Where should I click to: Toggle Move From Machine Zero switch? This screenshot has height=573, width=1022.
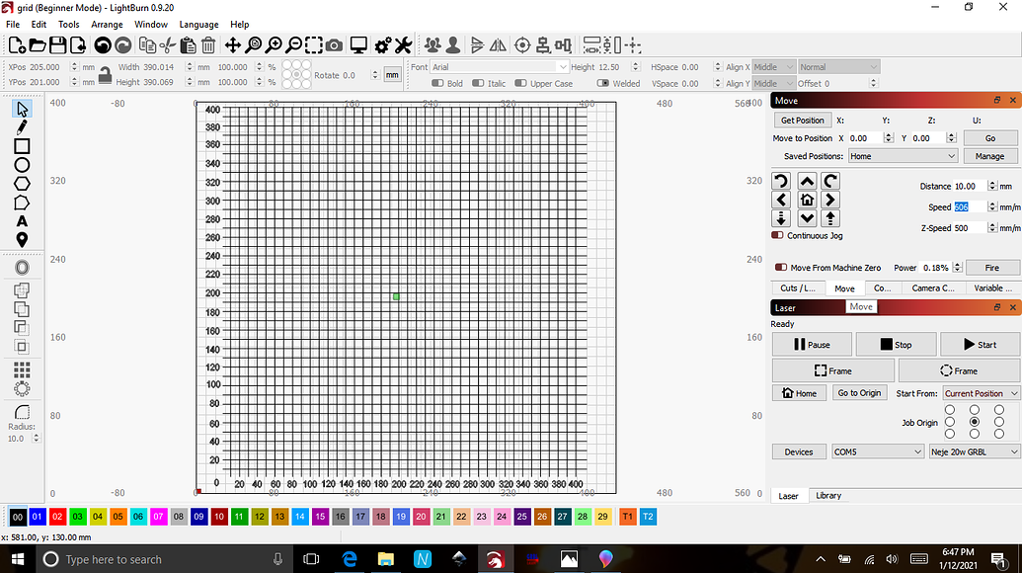tap(781, 268)
